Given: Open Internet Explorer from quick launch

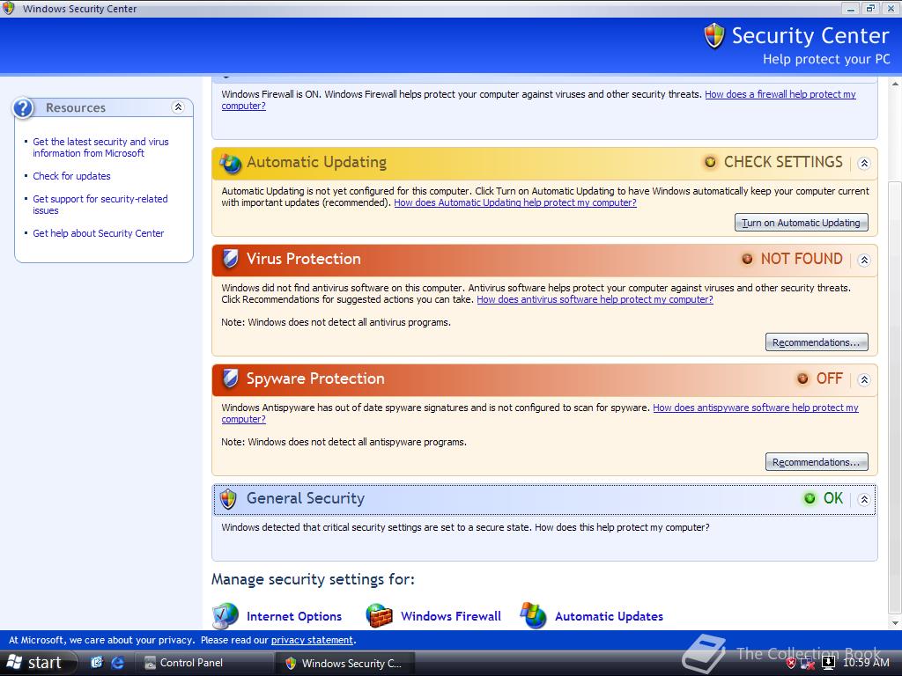Looking at the screenshot, I should point(118,663).
